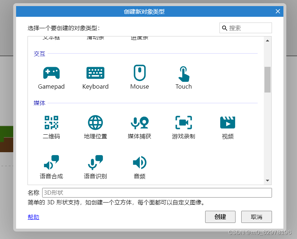Pick the Touch object type
Viewport: 297px width, 239px height.
[x=183, y=77]
